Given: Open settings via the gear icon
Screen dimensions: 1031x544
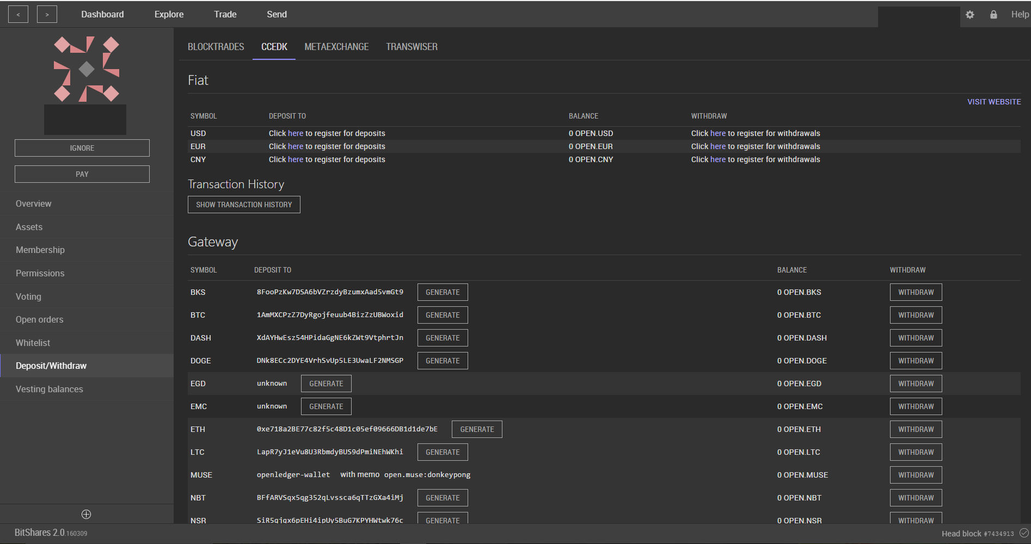Looking at the screenshot, I should [969, 15].
